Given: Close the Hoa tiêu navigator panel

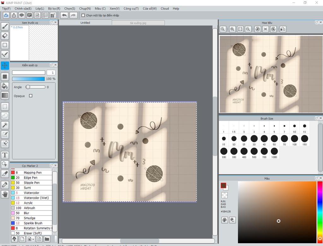Looking at the screenshot, I should (320, 22).
